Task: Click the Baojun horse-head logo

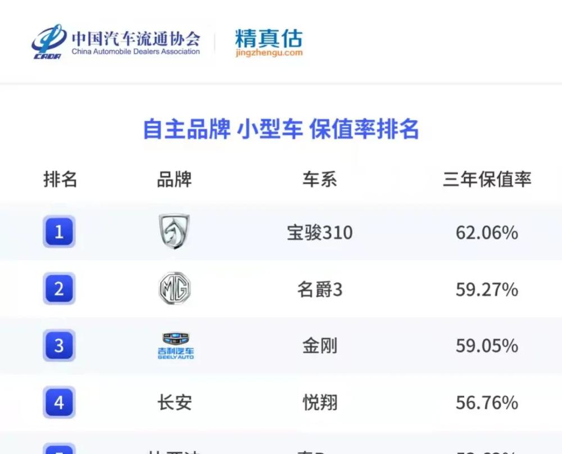Action: (174, 231)
